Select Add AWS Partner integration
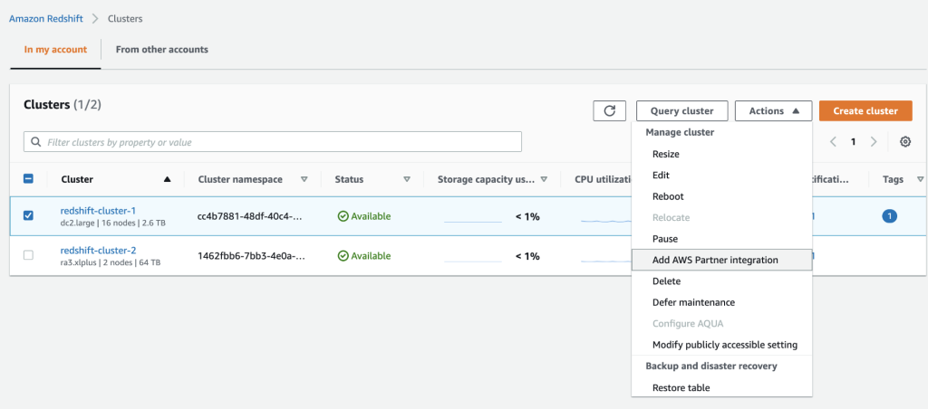This screenshot has height=409, width=928. click(x=722, y=260)
